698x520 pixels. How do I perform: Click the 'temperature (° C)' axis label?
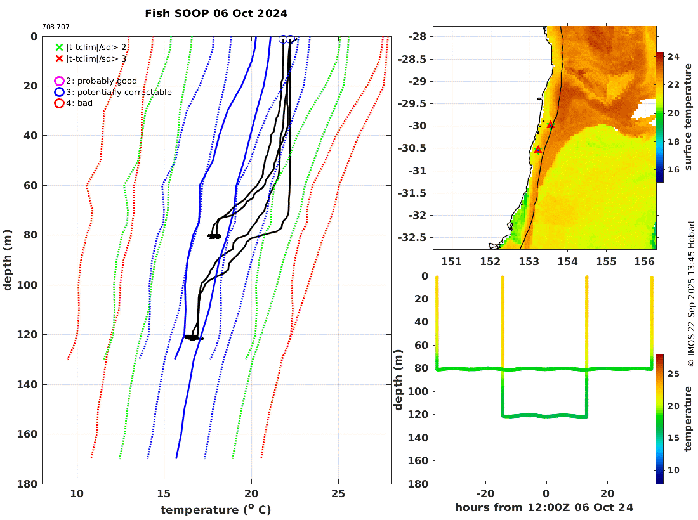216,509
